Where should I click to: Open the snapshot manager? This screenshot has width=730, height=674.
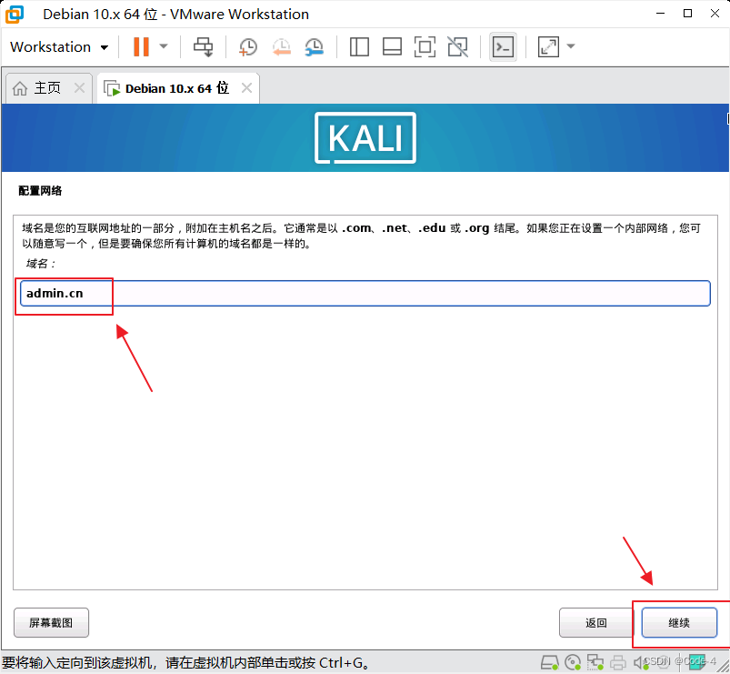click(x=314, y=46)
